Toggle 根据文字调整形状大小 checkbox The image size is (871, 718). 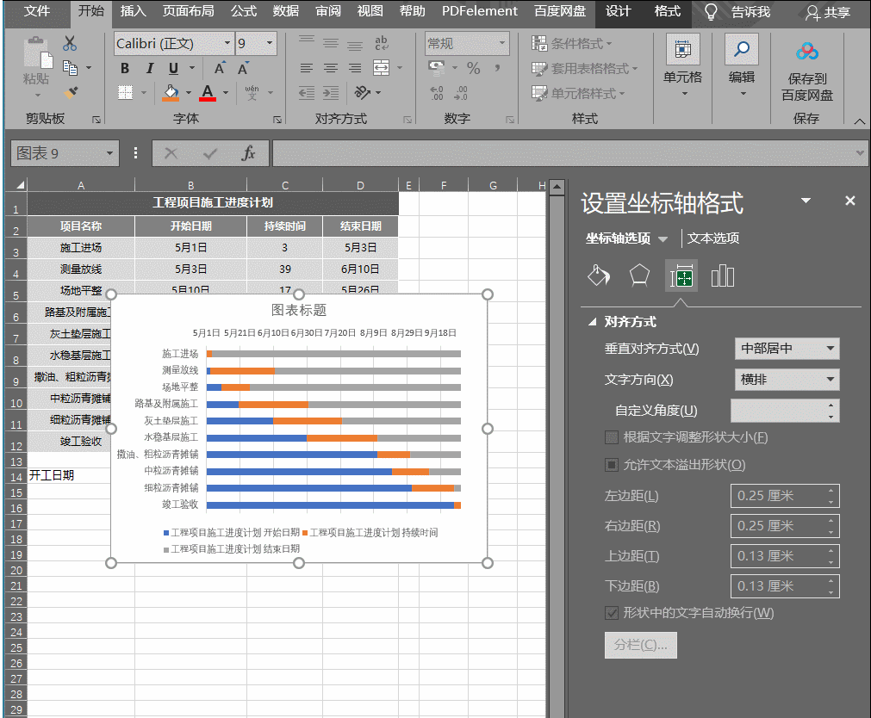611,437
